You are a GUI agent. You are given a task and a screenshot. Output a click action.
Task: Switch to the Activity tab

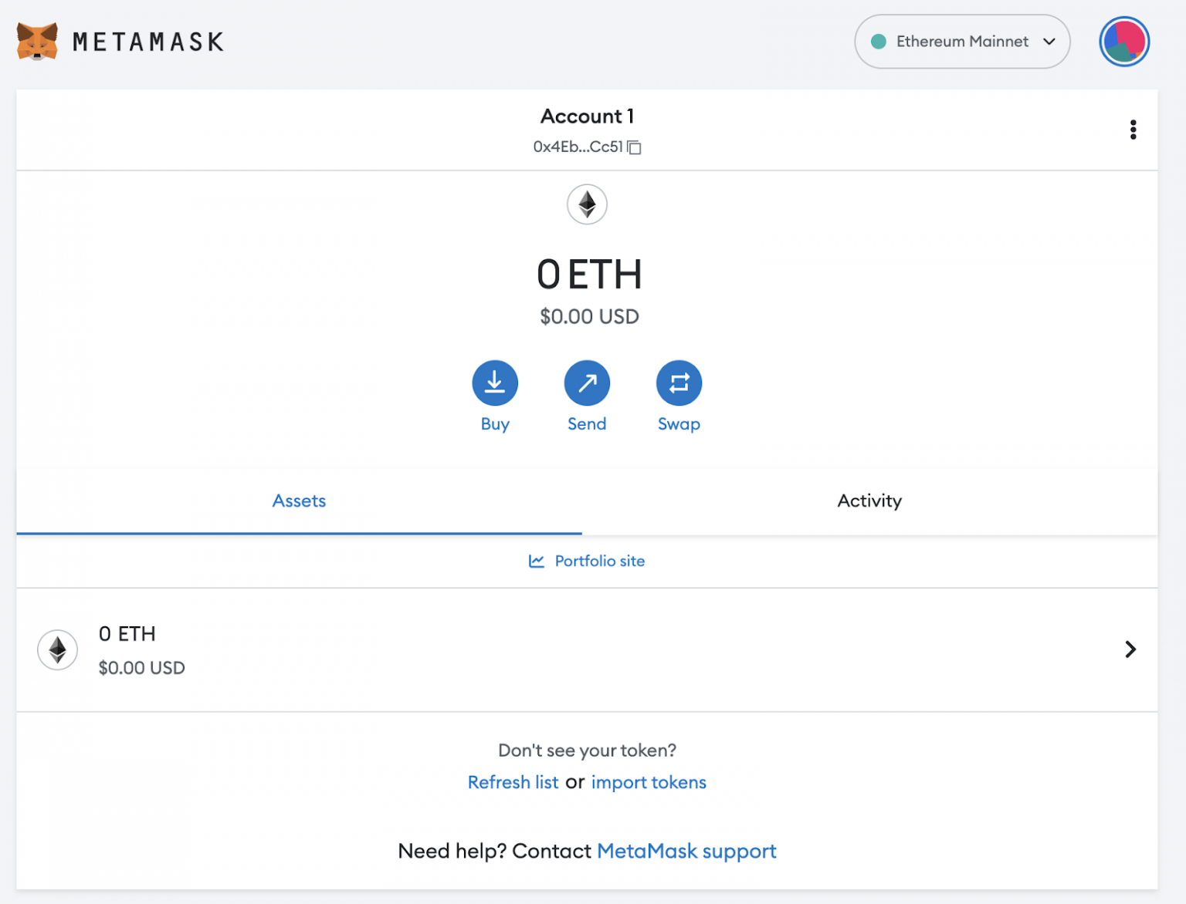click(869, 501)
